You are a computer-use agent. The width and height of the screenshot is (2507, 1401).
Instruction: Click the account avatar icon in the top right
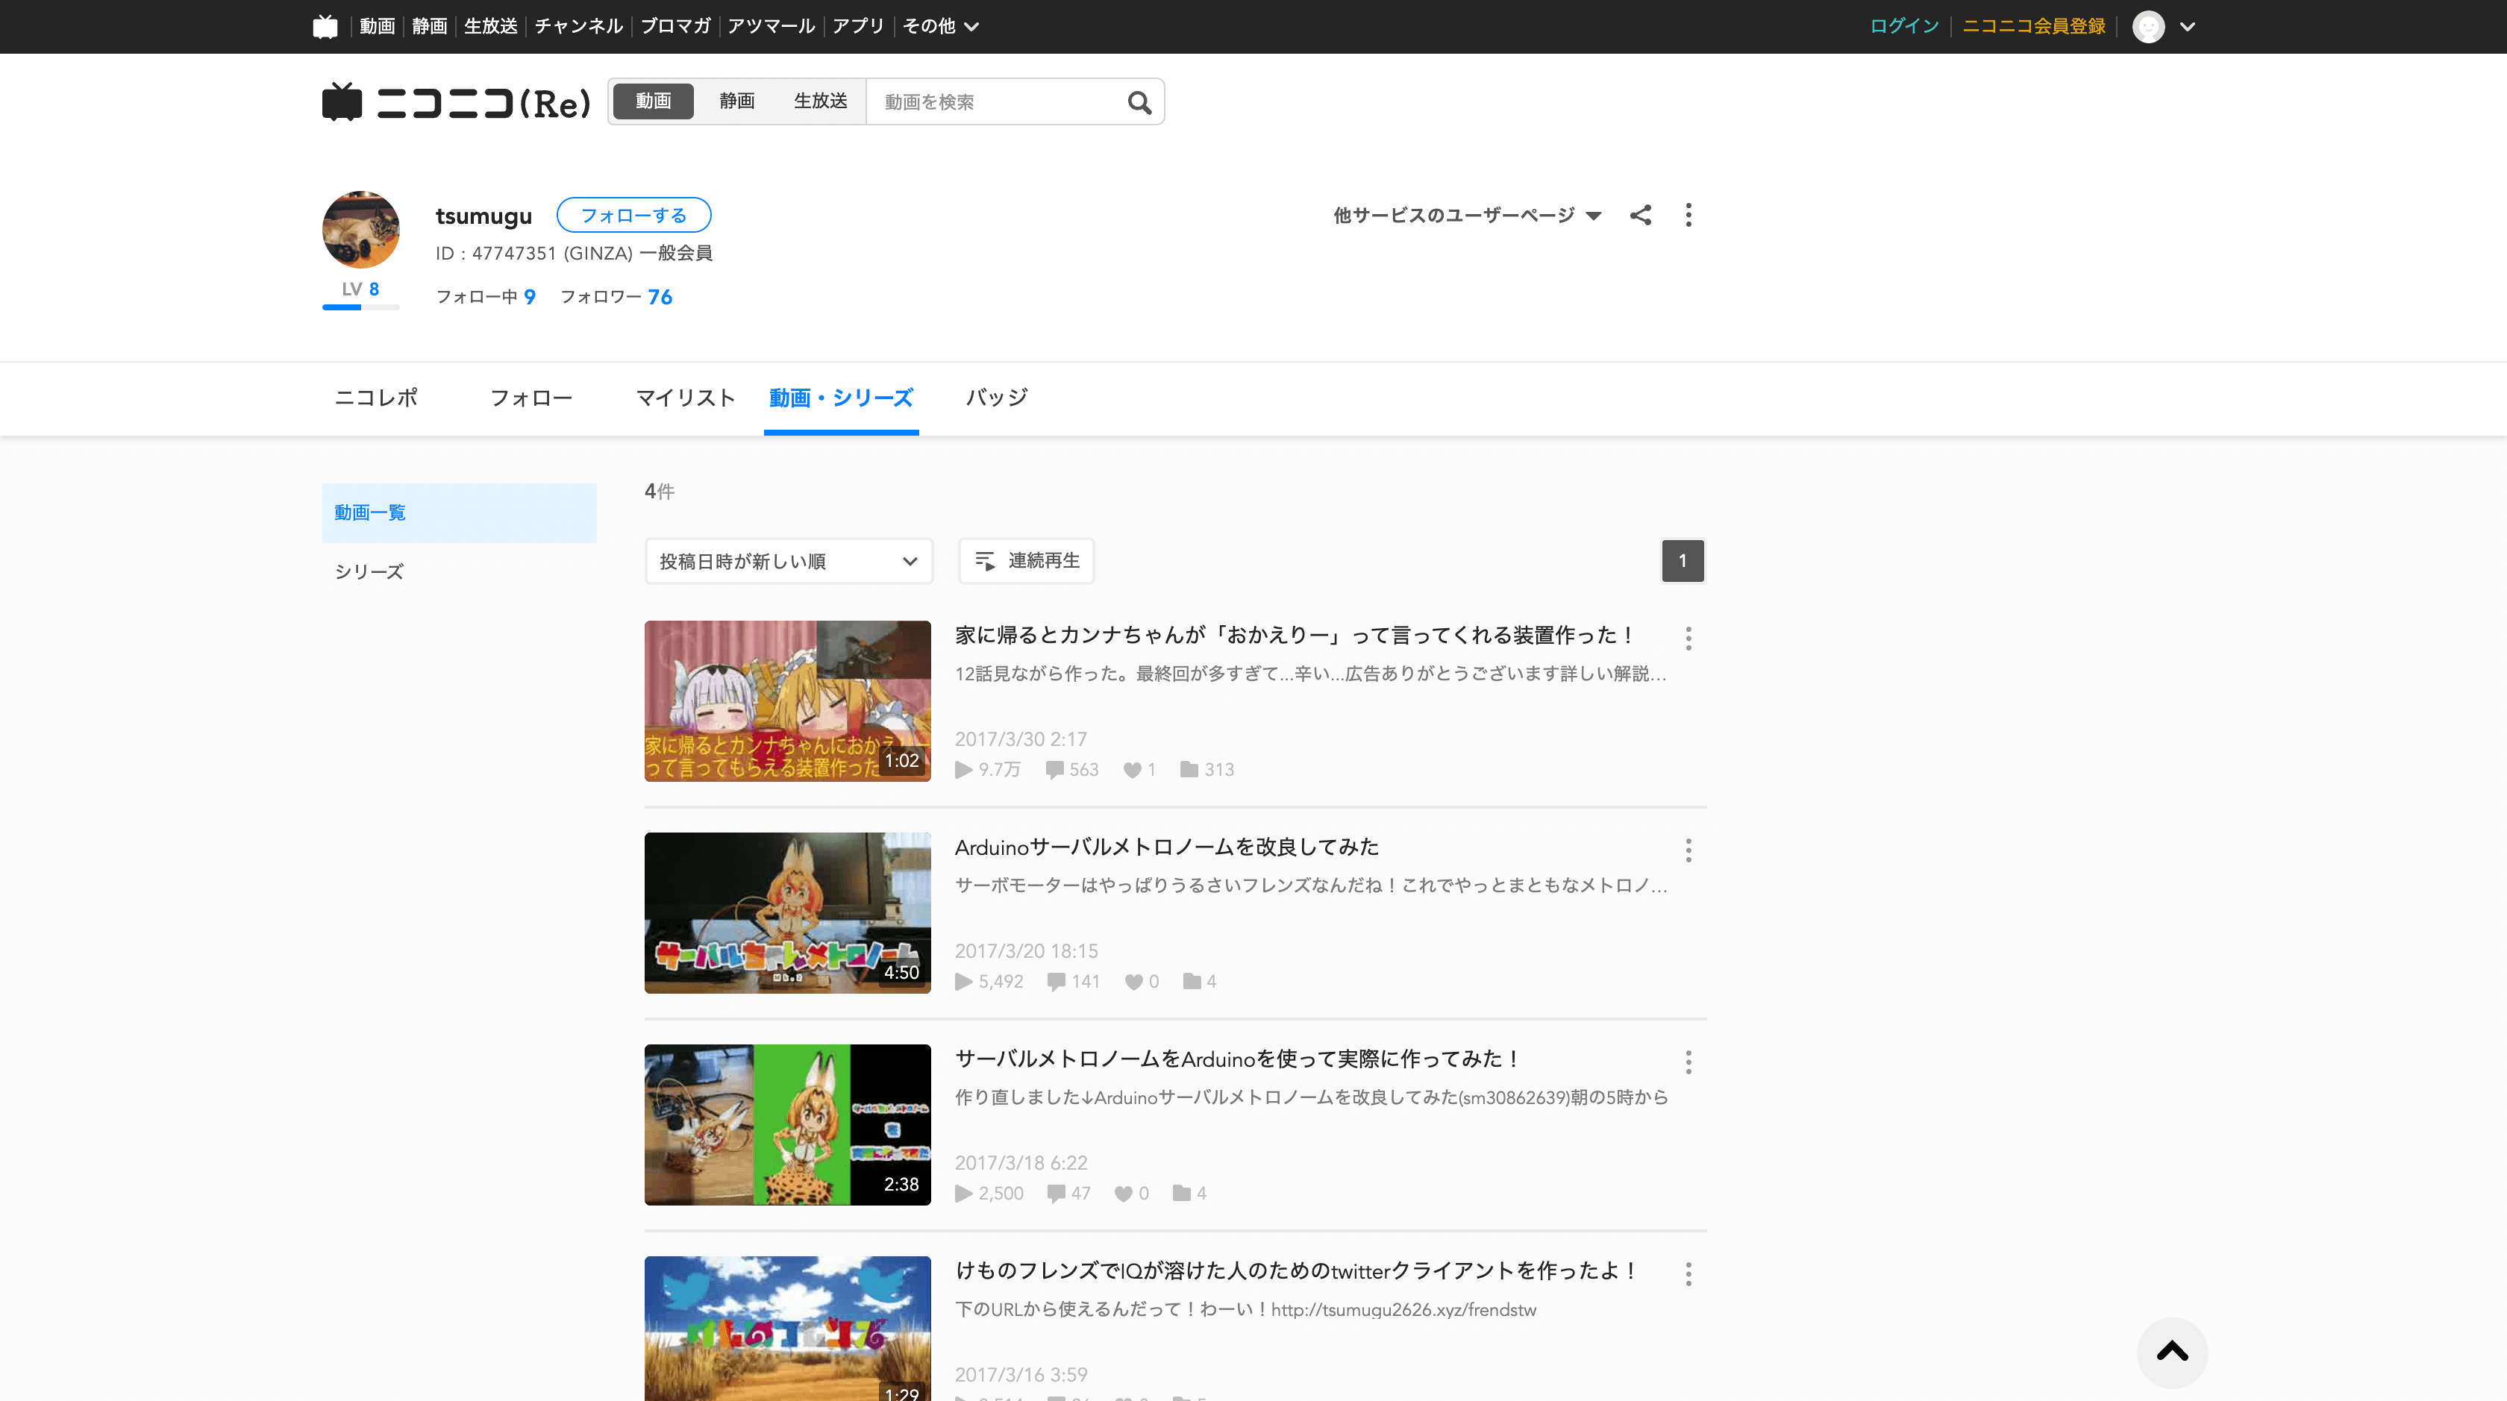(2149, 26)
